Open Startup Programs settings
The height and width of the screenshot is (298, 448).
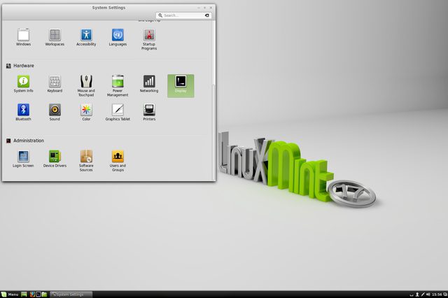coord(149,38)
